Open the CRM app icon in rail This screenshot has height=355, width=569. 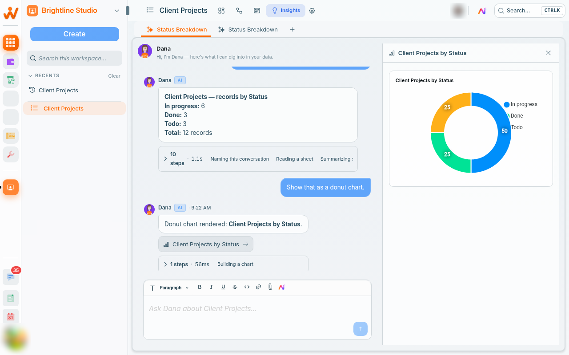[x=11, y=136]
